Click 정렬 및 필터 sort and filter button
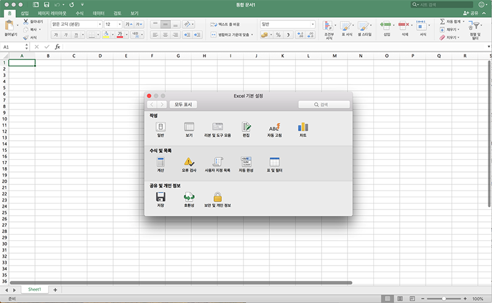This screenshot has width=492, height=303. [x=475, y=30]
